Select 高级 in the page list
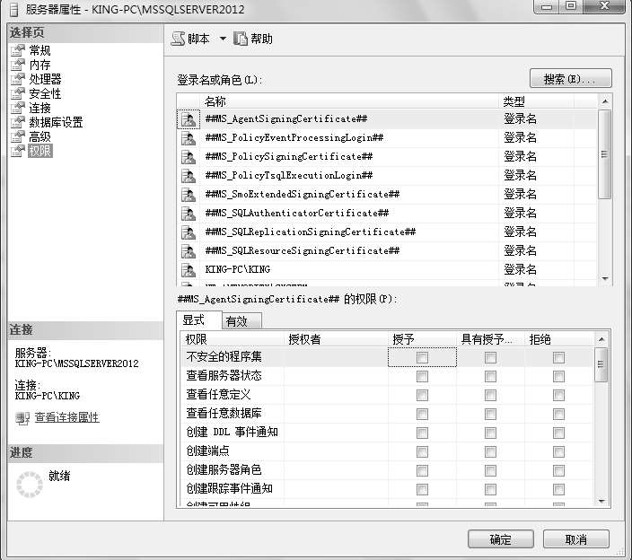The image size is (632, 560). tap(39, 136)
